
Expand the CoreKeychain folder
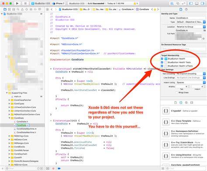(9, 154)
